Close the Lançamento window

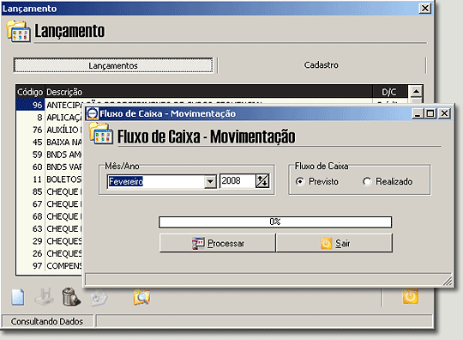425,9
